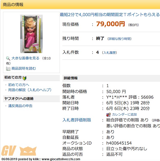Open 用語の解説（入札のヘルプ） link

coord(30,90)
